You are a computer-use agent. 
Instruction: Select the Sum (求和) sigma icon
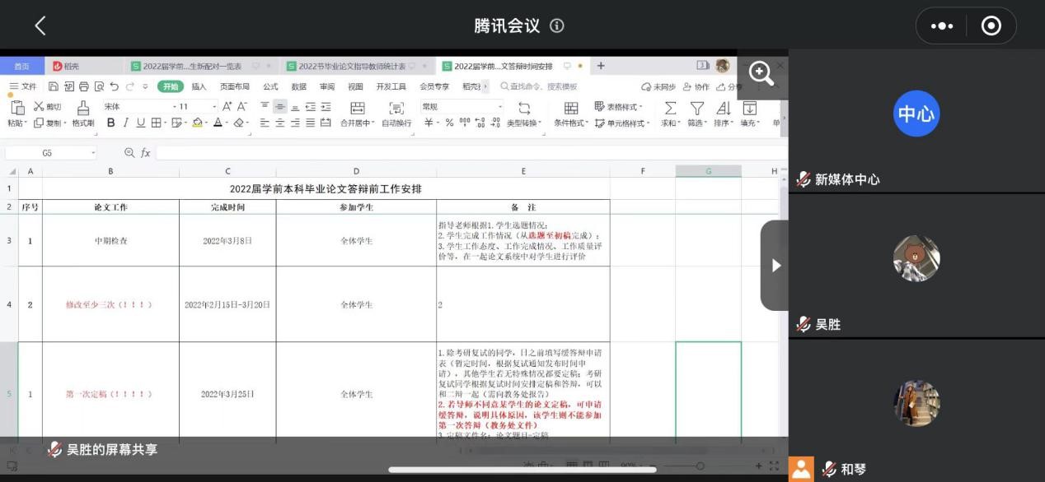tap(670, 108)
